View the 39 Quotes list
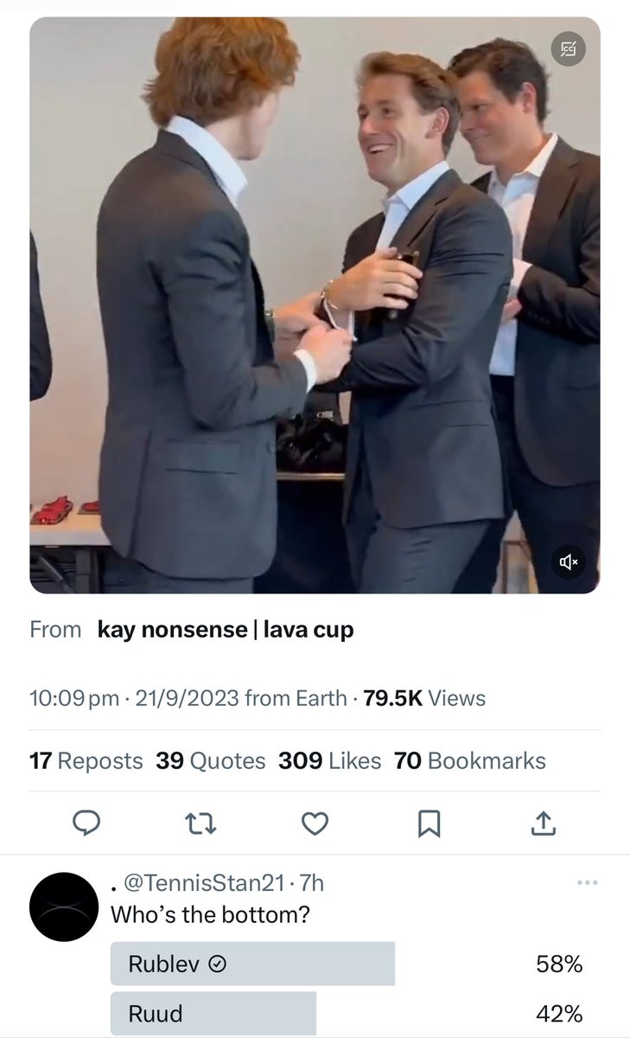Viewport: 630px width, 1038px height. (211, 760)
